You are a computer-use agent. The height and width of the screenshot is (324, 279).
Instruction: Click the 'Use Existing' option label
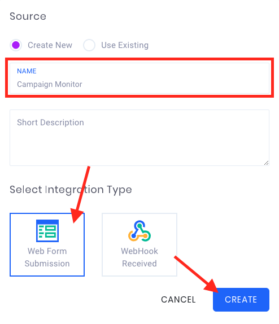pos(125,45)
